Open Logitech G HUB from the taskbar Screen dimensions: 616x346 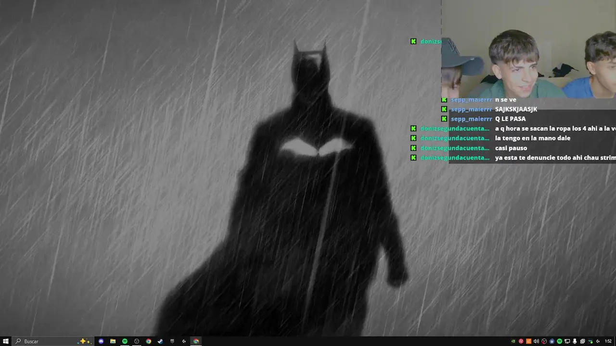(x=184, y=341)
